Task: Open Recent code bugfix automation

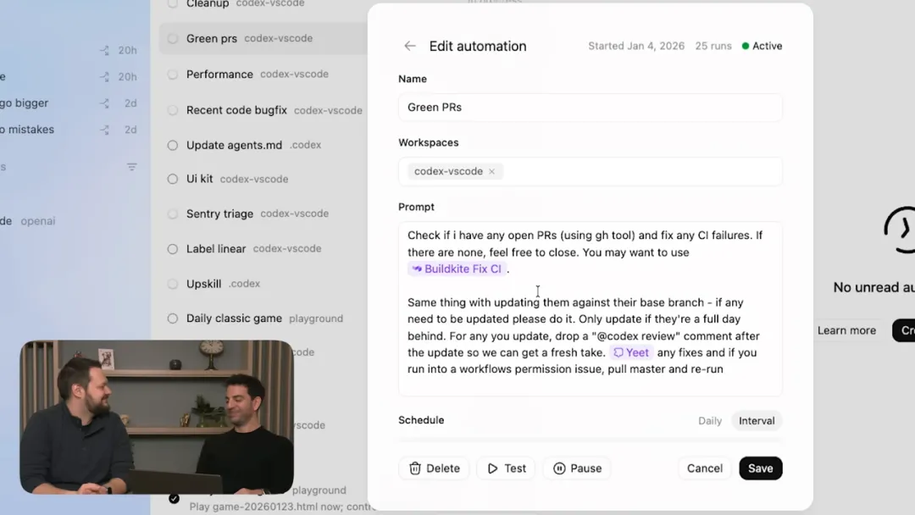Action: point(263,110)
